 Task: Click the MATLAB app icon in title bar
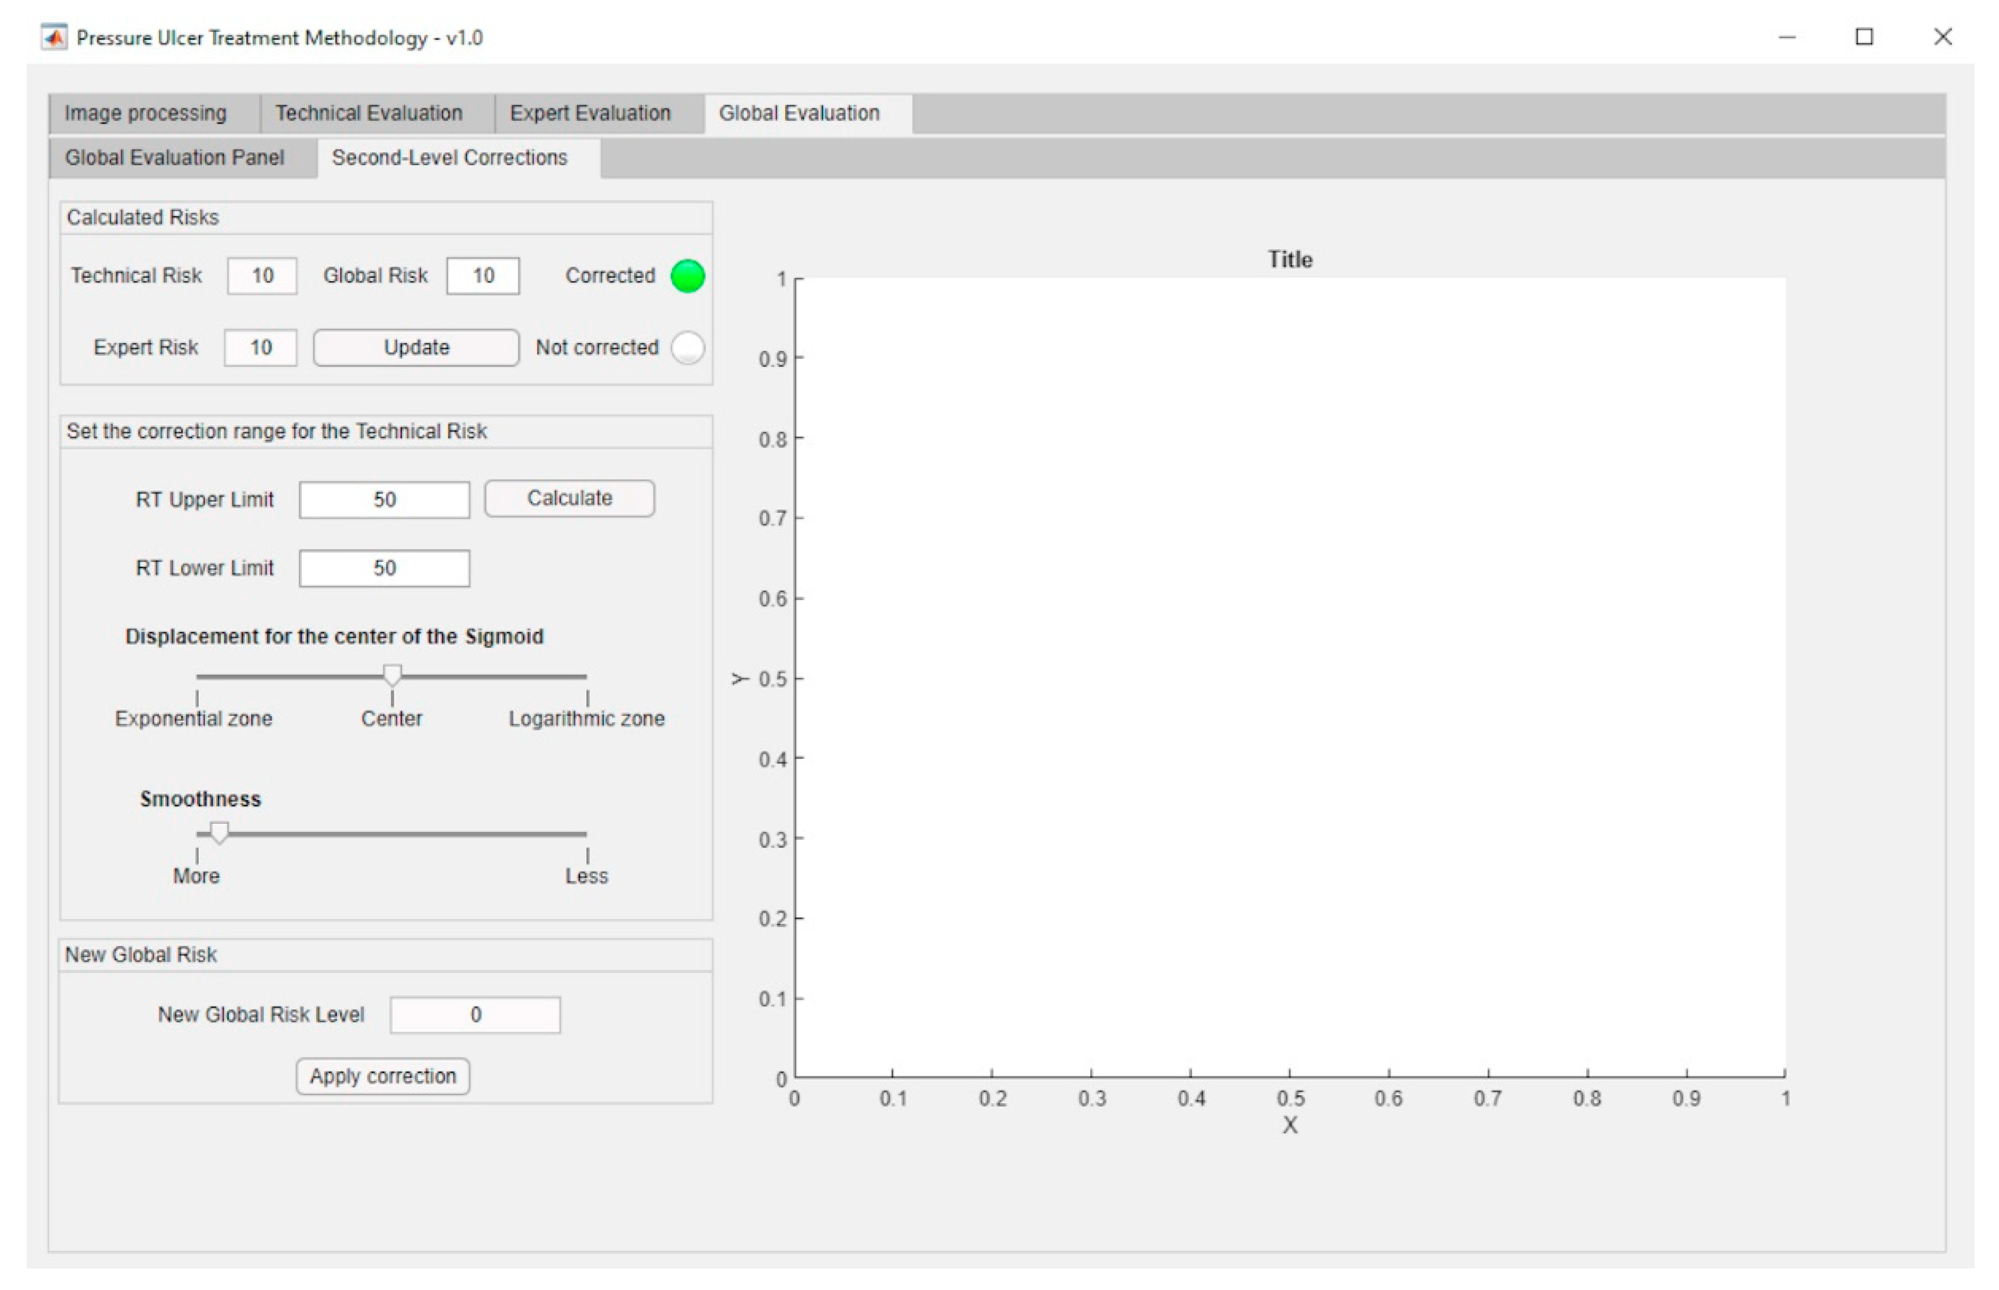(55, 37)
